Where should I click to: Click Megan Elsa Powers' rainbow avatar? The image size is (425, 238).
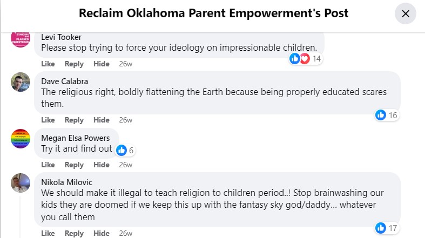click(21, 139)
